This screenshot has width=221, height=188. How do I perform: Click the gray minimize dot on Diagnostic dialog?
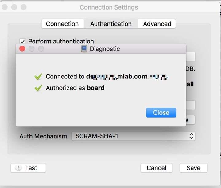coord(32,49)
